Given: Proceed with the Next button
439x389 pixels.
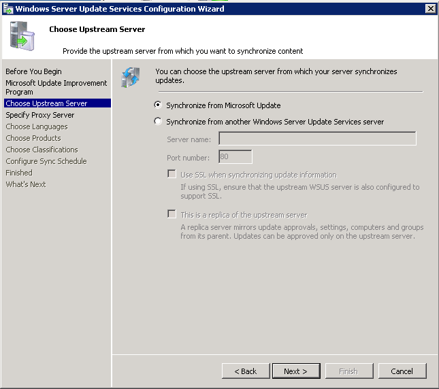Looking at the screenshot, I should click(295, 371).
